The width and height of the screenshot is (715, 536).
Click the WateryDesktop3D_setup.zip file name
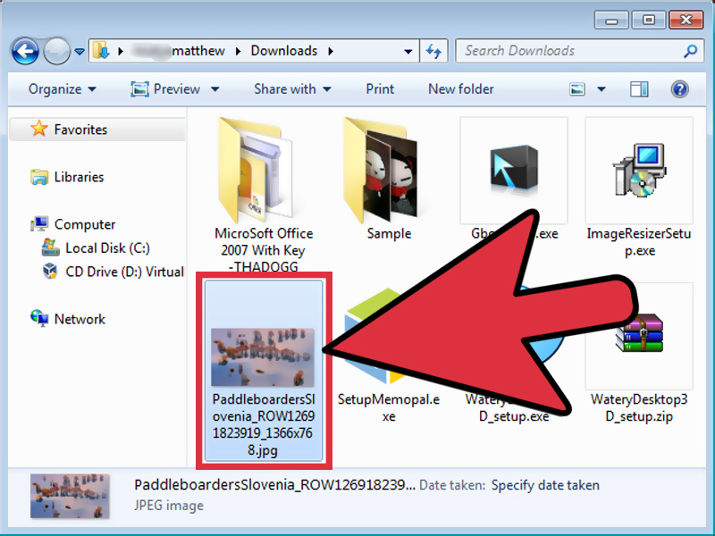[x=639, y=408]
